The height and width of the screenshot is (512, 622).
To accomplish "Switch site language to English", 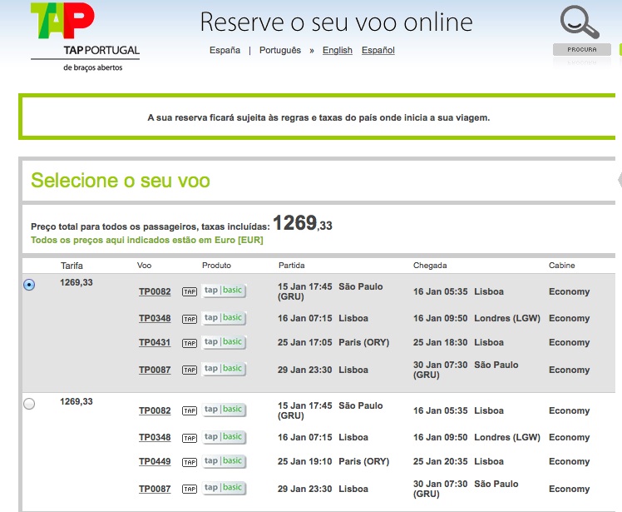I will point(337,51).
